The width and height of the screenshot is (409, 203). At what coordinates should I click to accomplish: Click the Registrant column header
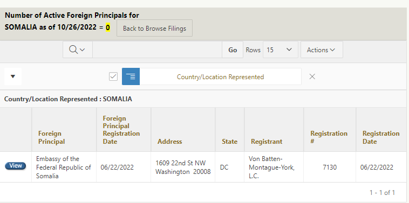point(267,142)
